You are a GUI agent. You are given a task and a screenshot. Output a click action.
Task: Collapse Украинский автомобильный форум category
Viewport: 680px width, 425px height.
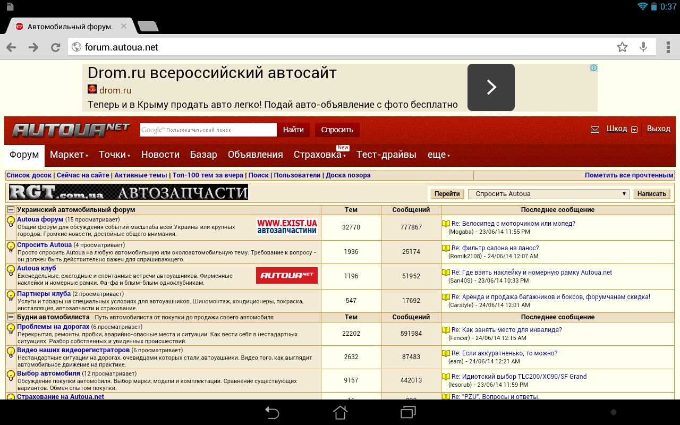coord(11,210)
